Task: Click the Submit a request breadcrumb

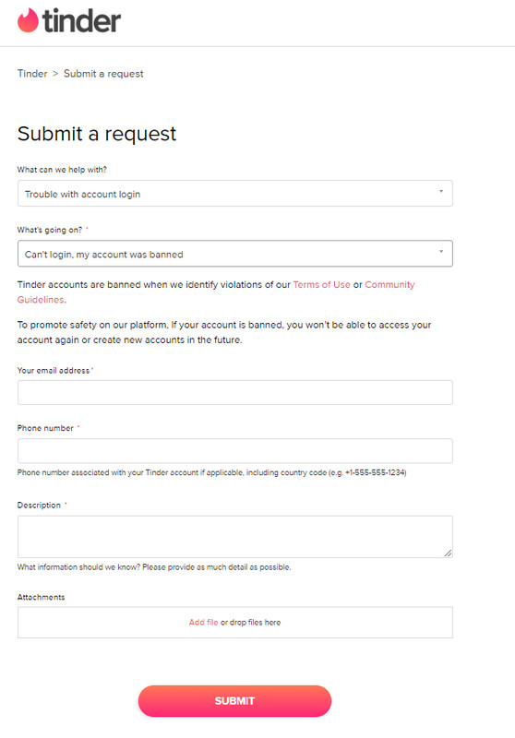Action: pyautogui.click(x=103, y=74)
